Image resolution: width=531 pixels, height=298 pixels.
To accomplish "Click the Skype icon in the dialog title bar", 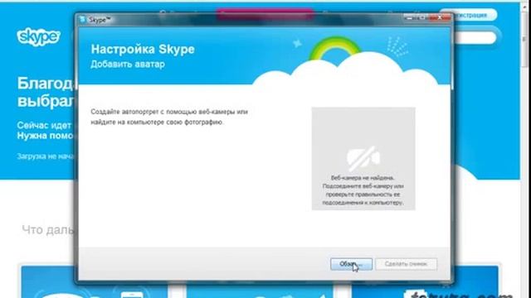I will [82, 20].
